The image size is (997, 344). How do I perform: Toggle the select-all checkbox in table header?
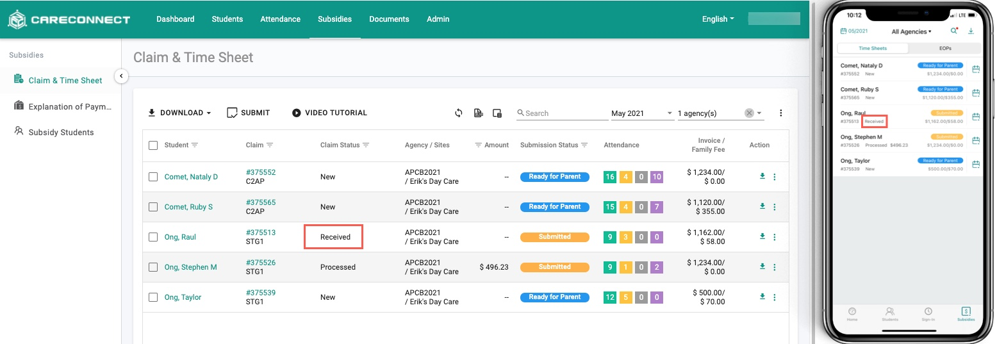[x=153, y=145]
